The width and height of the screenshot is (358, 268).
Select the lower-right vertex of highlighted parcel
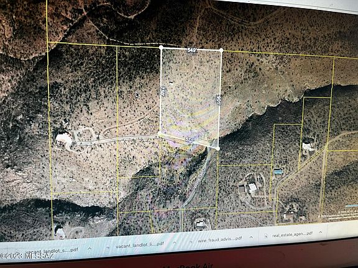point(218,149)
